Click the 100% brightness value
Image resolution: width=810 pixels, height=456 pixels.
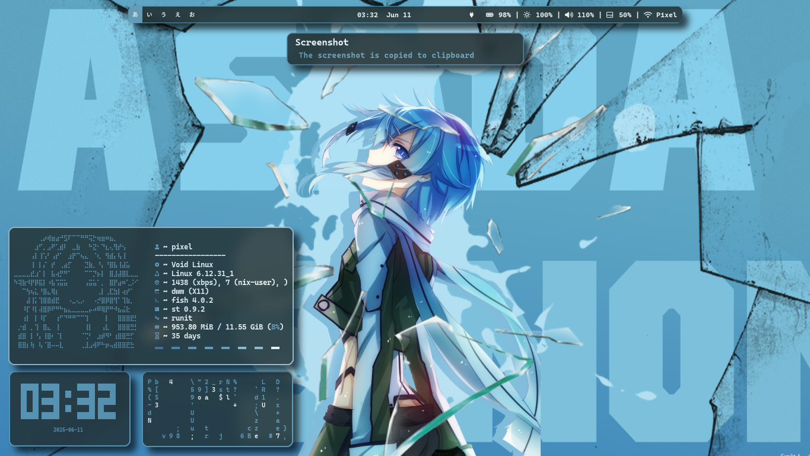pos(544,15)
